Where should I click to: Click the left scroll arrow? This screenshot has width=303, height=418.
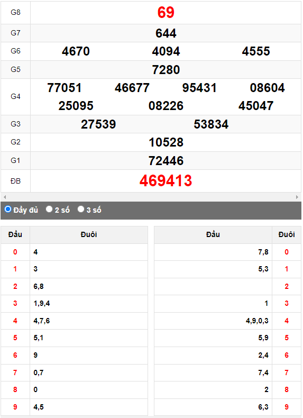tap(5, 197)
